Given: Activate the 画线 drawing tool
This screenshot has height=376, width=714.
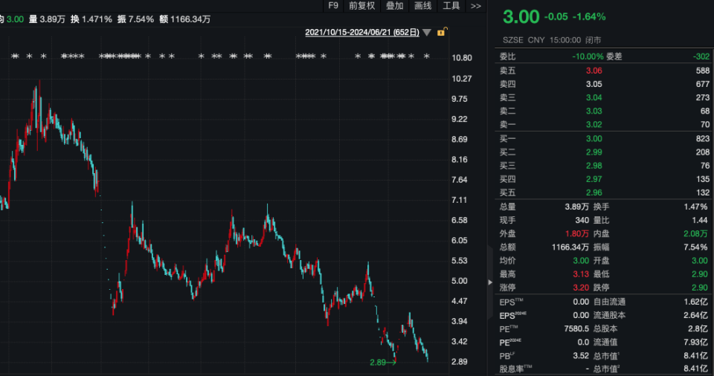Looking at the screenshot, I should [x=422, y=6].
